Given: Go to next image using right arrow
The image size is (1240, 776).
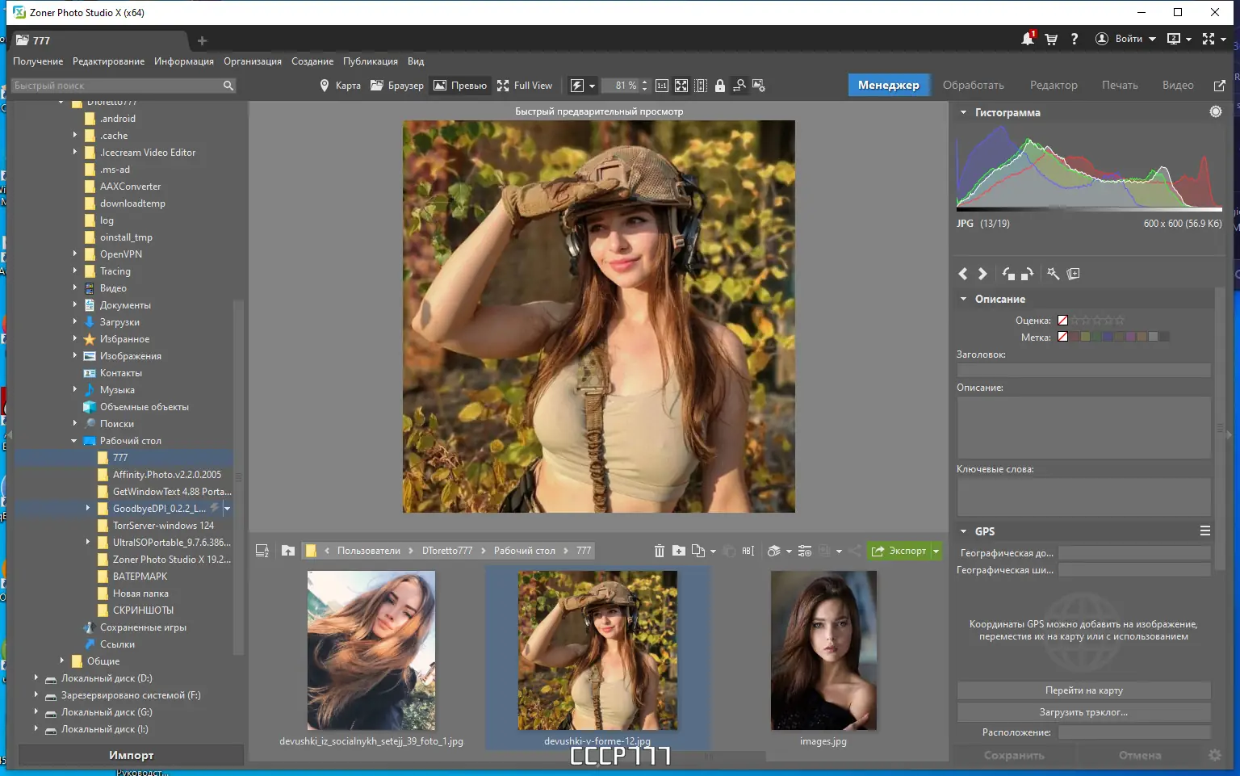Looking at the screenshot, I should coord(982,275).
